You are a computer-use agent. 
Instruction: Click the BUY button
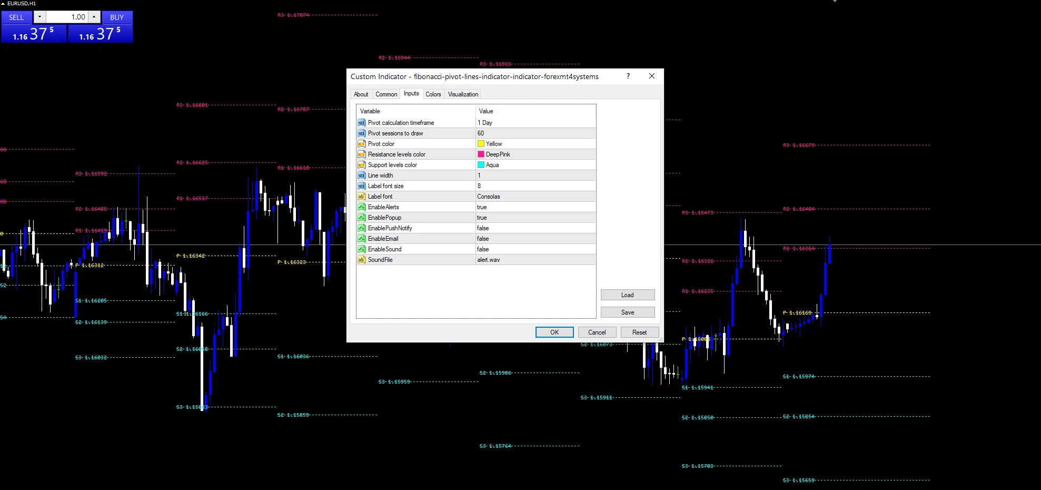pyautogui.click(x=117, y=17)
